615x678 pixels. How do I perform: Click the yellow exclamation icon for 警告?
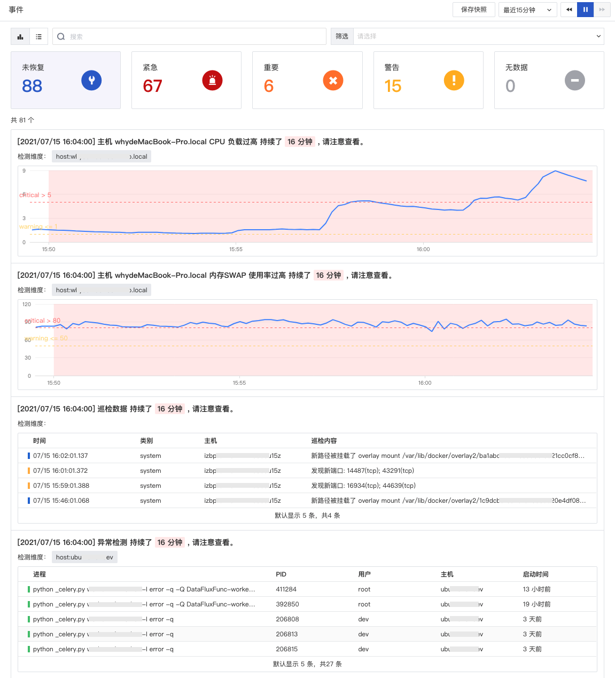click(454, 81)
